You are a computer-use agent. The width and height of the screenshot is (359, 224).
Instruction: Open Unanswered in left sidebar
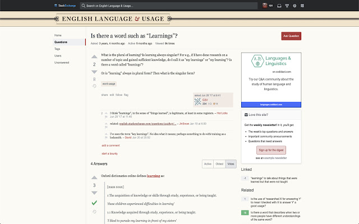pyautogui.click(x=62, y=63)
